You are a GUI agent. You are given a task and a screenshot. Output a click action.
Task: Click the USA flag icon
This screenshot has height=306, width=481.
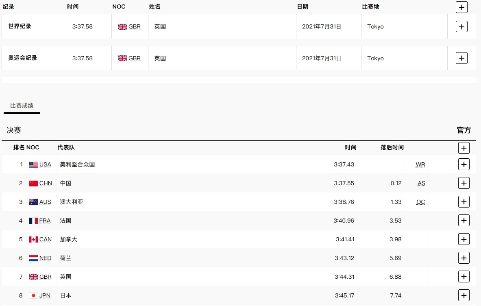tap(33, 165)
